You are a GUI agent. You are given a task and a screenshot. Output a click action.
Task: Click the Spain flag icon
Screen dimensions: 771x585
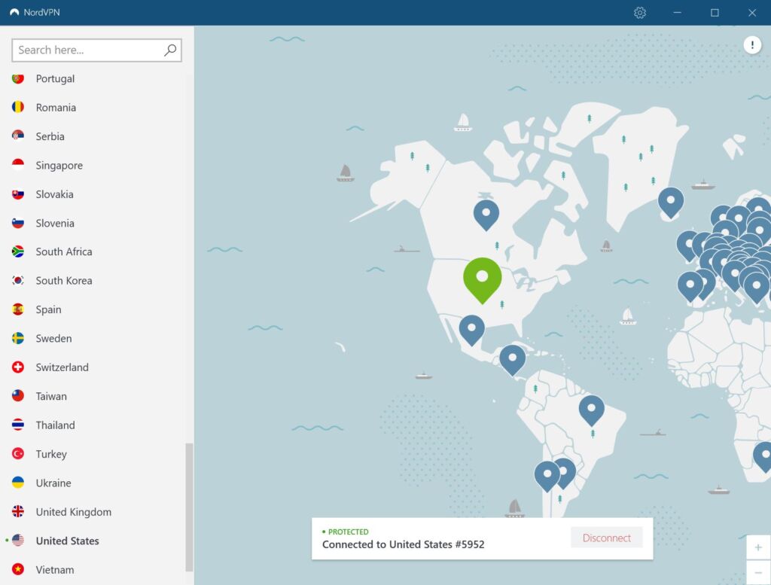(x=18, y=309)
